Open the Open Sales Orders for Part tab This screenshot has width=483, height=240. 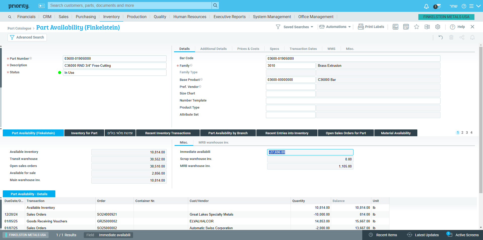pyautogui.click(x=346, y=133)
